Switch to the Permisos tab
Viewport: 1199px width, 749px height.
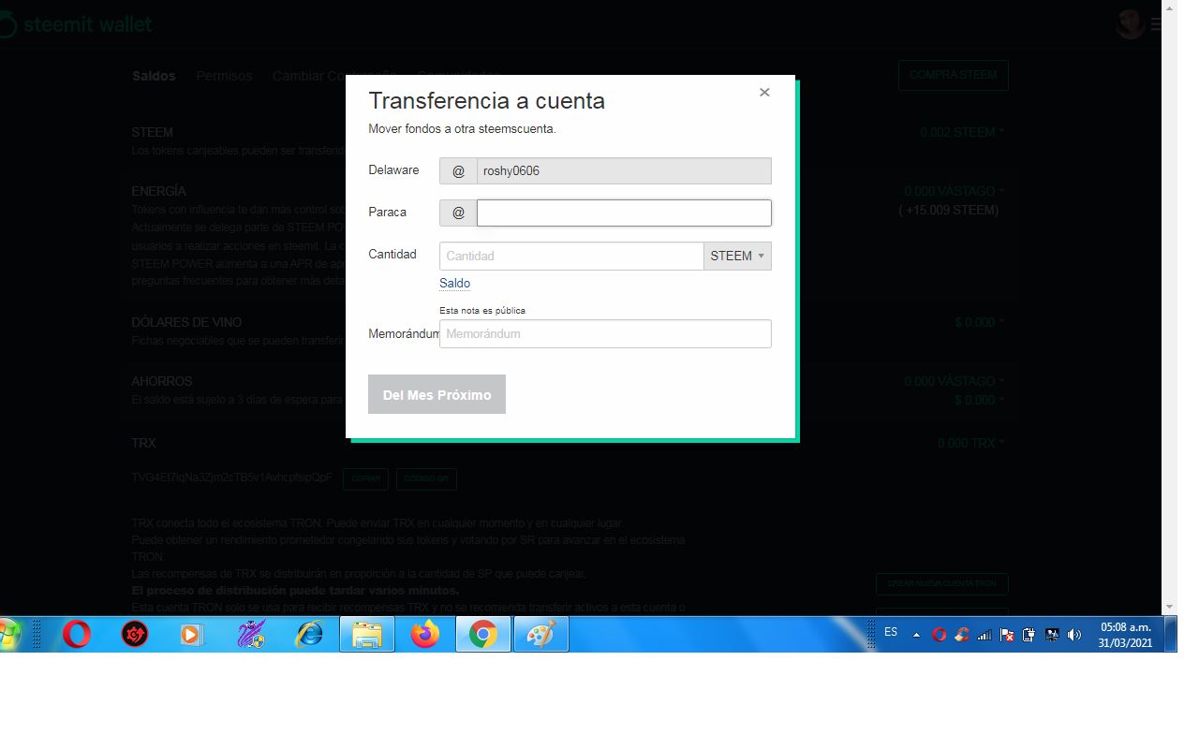(x=224, y=76)
